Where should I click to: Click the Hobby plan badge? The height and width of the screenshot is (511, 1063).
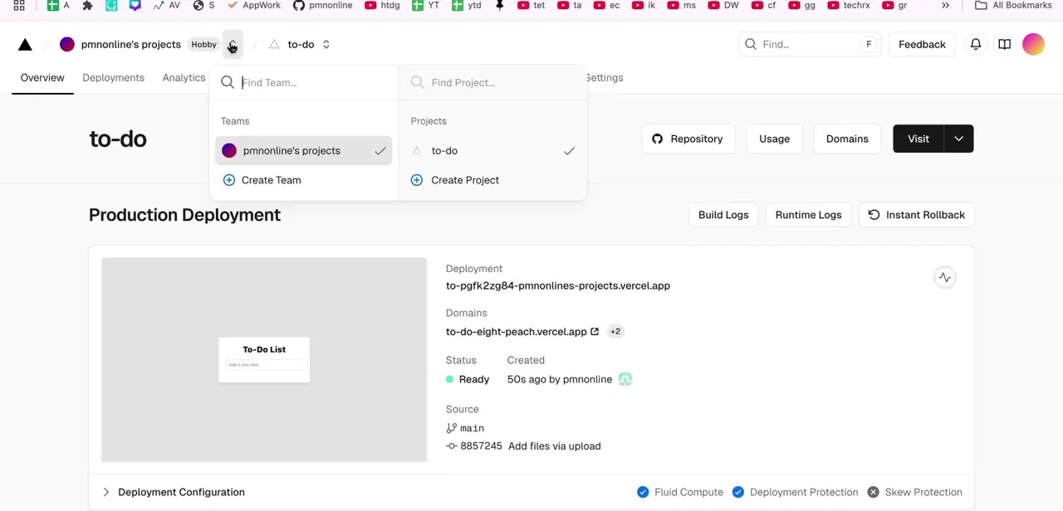point(203,44)
